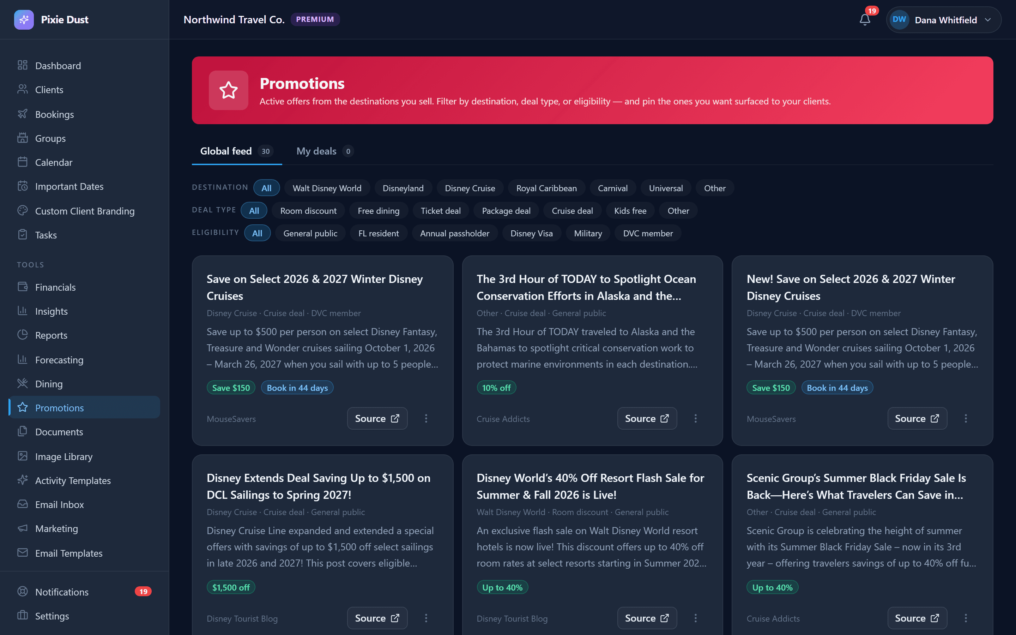Open the Image Library picture icon

23,456
